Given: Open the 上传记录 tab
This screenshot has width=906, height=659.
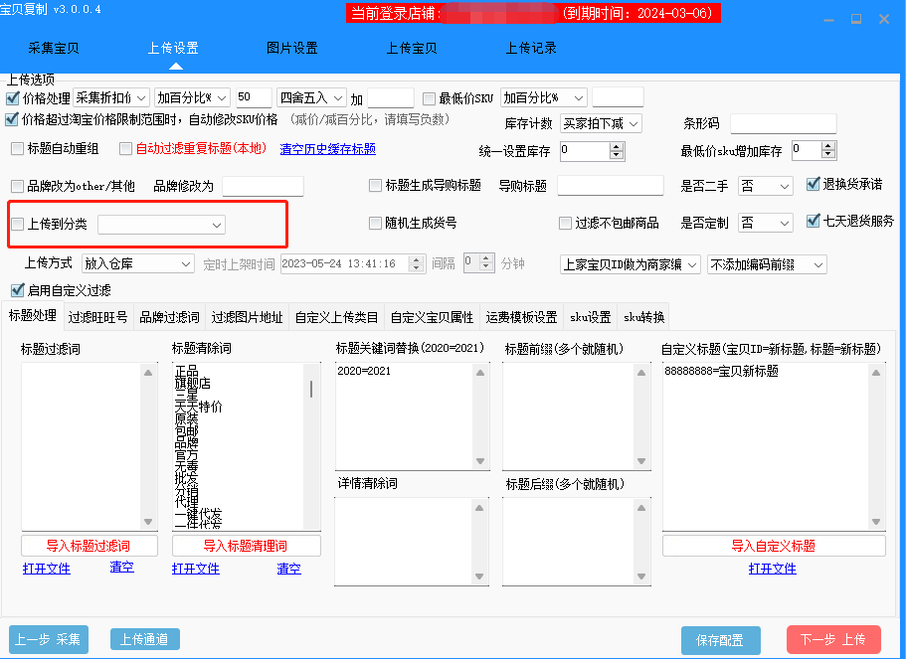Looking at the screenshot, I should 531,48.
